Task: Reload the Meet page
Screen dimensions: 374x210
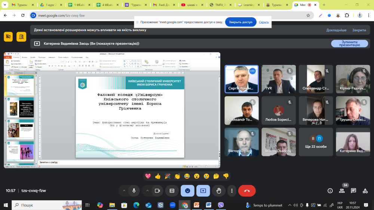Action: 23,15
